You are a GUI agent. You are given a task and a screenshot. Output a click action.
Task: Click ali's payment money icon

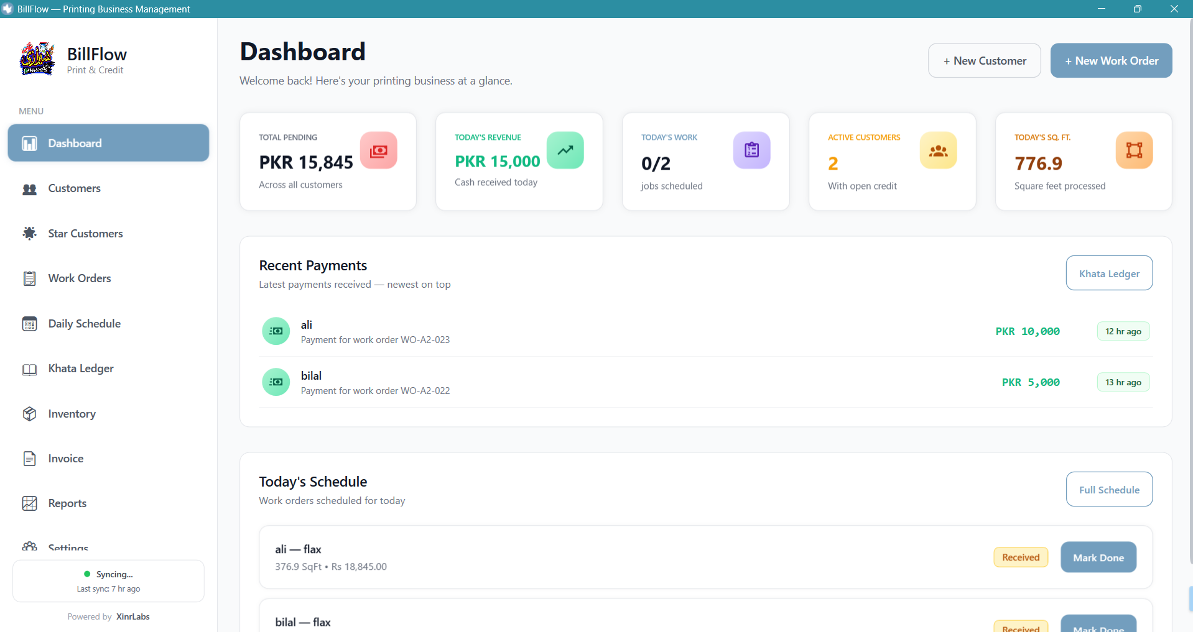[276, 331]
